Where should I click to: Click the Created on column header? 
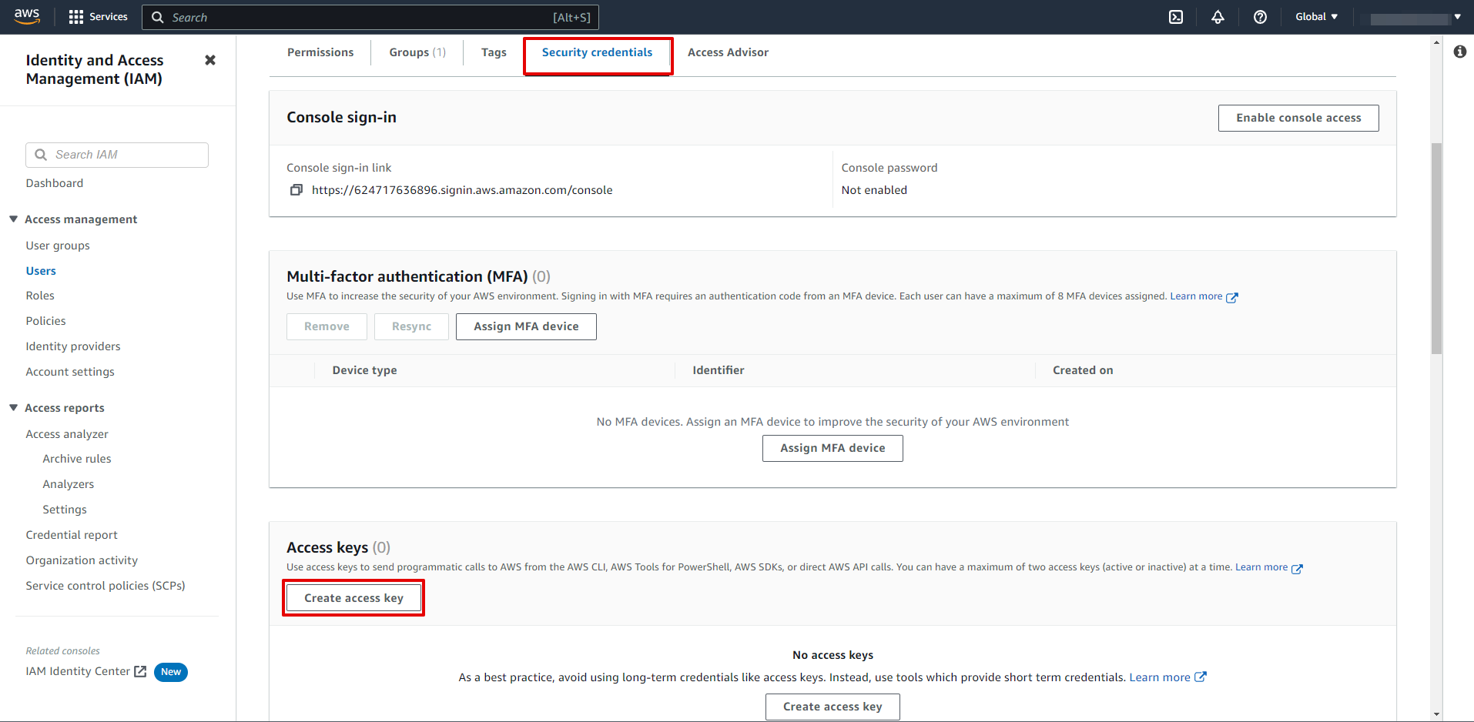tap(1083, 370)
